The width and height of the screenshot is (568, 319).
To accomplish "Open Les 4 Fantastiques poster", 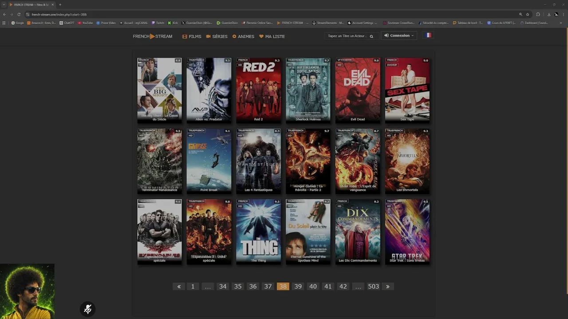I will [258, 161].
